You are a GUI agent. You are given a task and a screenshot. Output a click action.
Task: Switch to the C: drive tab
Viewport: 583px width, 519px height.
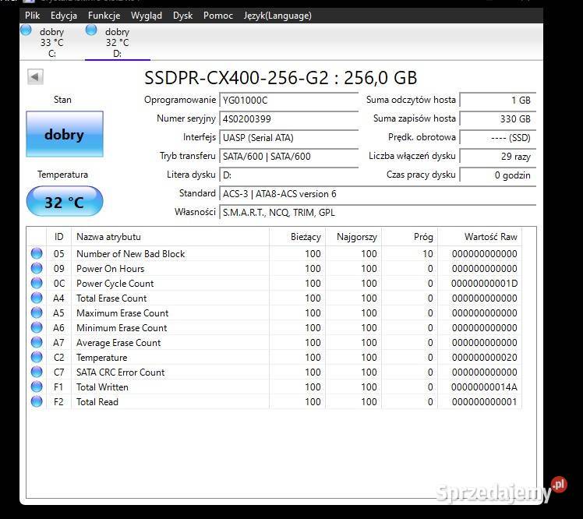click(x=51, y=42)
